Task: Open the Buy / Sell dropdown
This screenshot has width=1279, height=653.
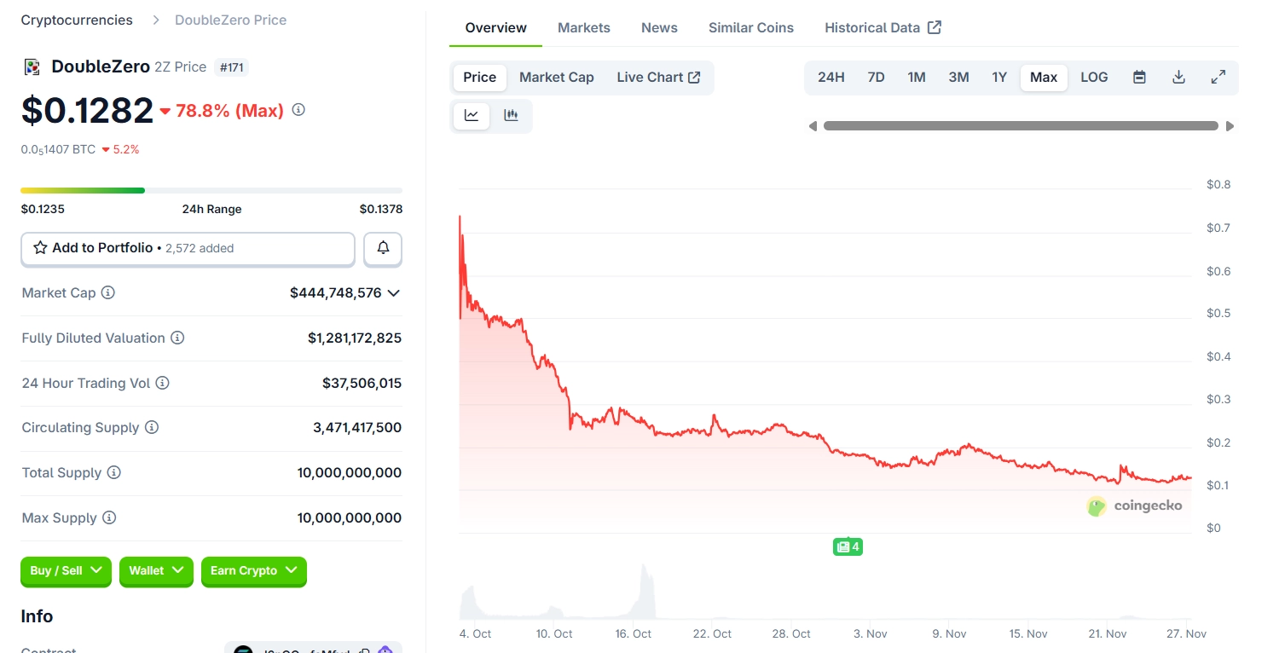Action: tap(66, 570)
